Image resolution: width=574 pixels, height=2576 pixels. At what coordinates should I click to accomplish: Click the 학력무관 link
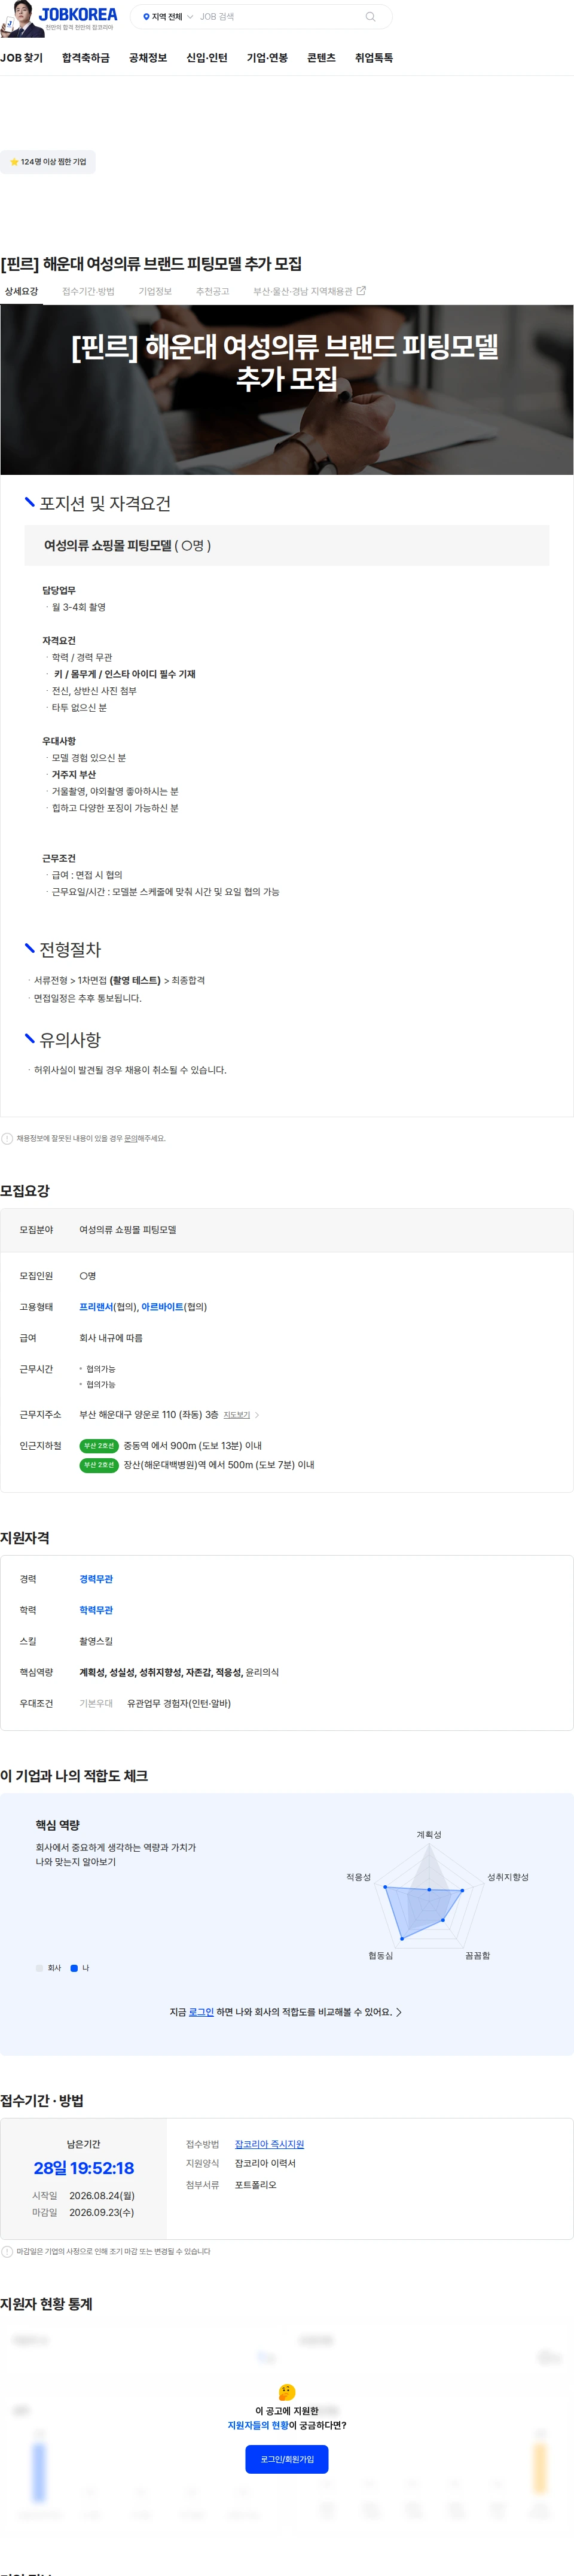pos(96,1610)
